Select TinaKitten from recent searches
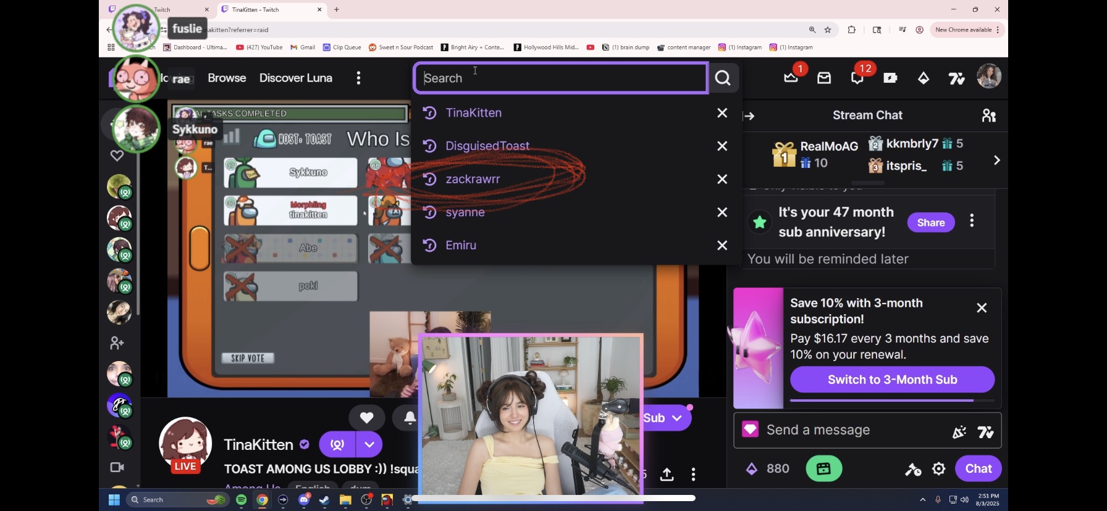The image size is (1107, 511). pyautogui.click(x=474, y=113)
